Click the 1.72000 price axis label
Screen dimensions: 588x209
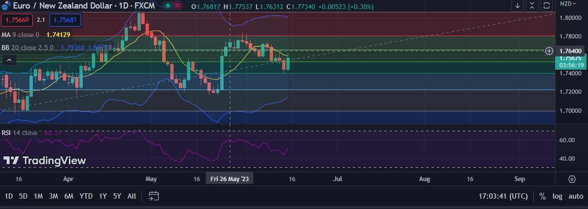(571, 91)
